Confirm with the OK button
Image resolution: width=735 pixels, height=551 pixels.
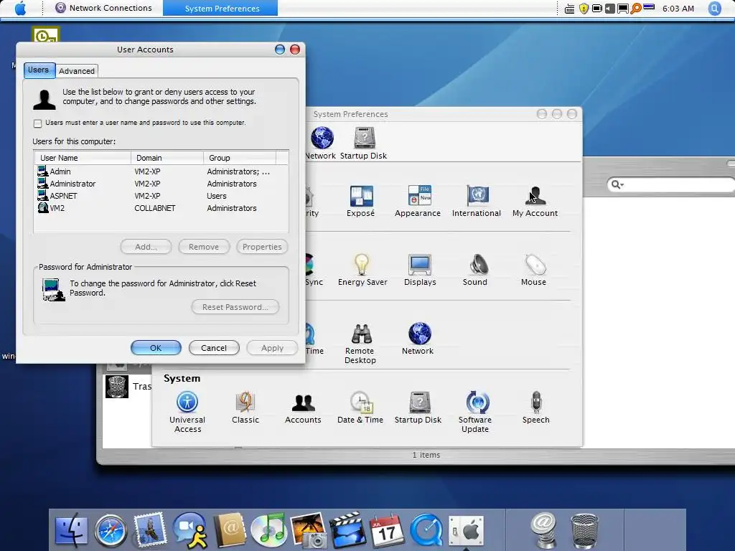(156, 348)
